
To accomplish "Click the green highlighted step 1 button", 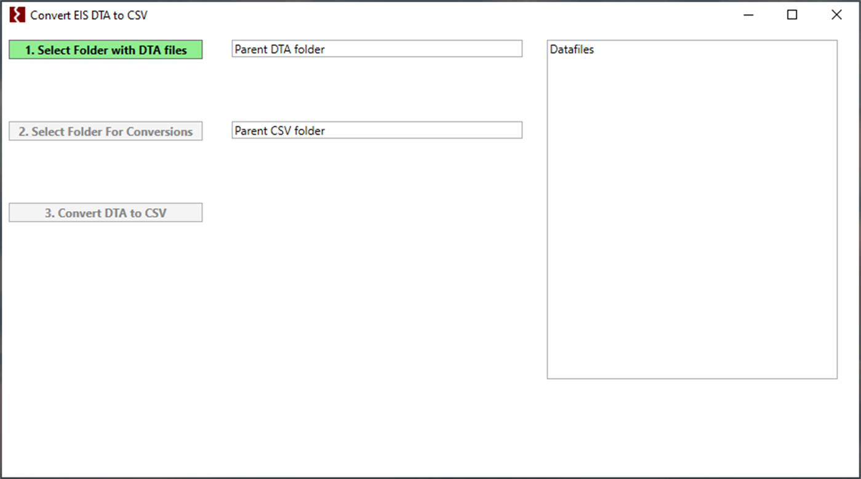I will pos(105,50).
